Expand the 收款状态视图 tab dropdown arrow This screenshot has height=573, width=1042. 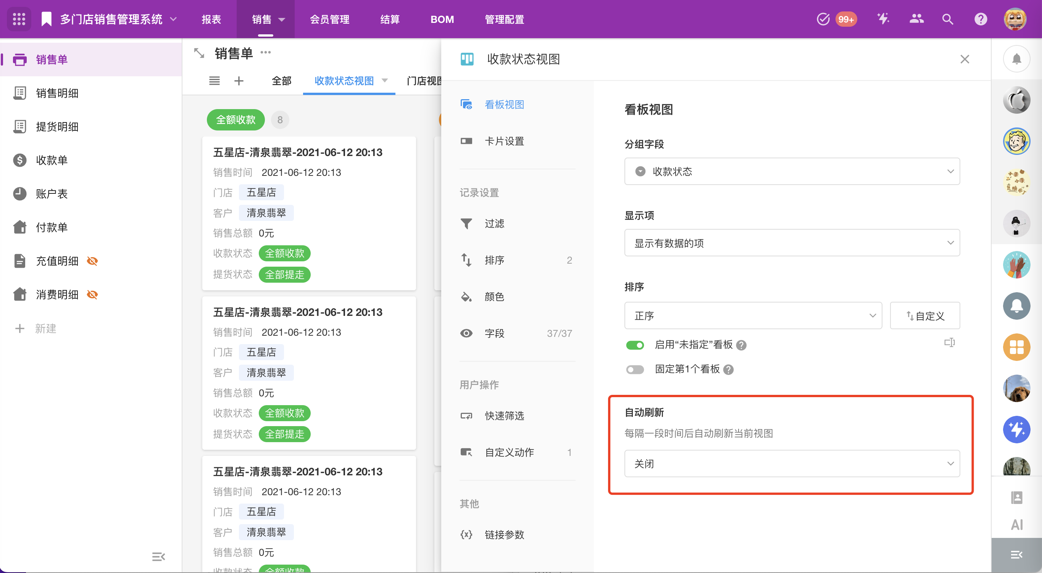point(385,80)
